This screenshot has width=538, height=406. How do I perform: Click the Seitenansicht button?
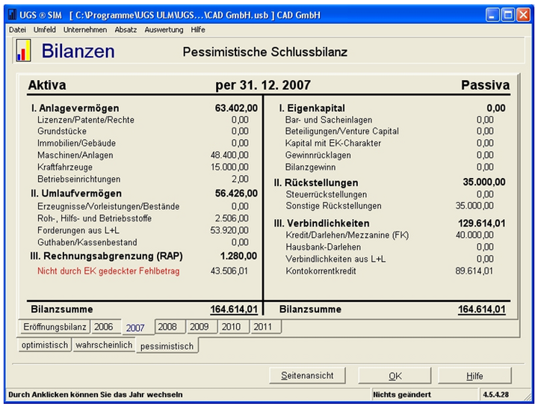pyautogui.click(x=307, y=376)
